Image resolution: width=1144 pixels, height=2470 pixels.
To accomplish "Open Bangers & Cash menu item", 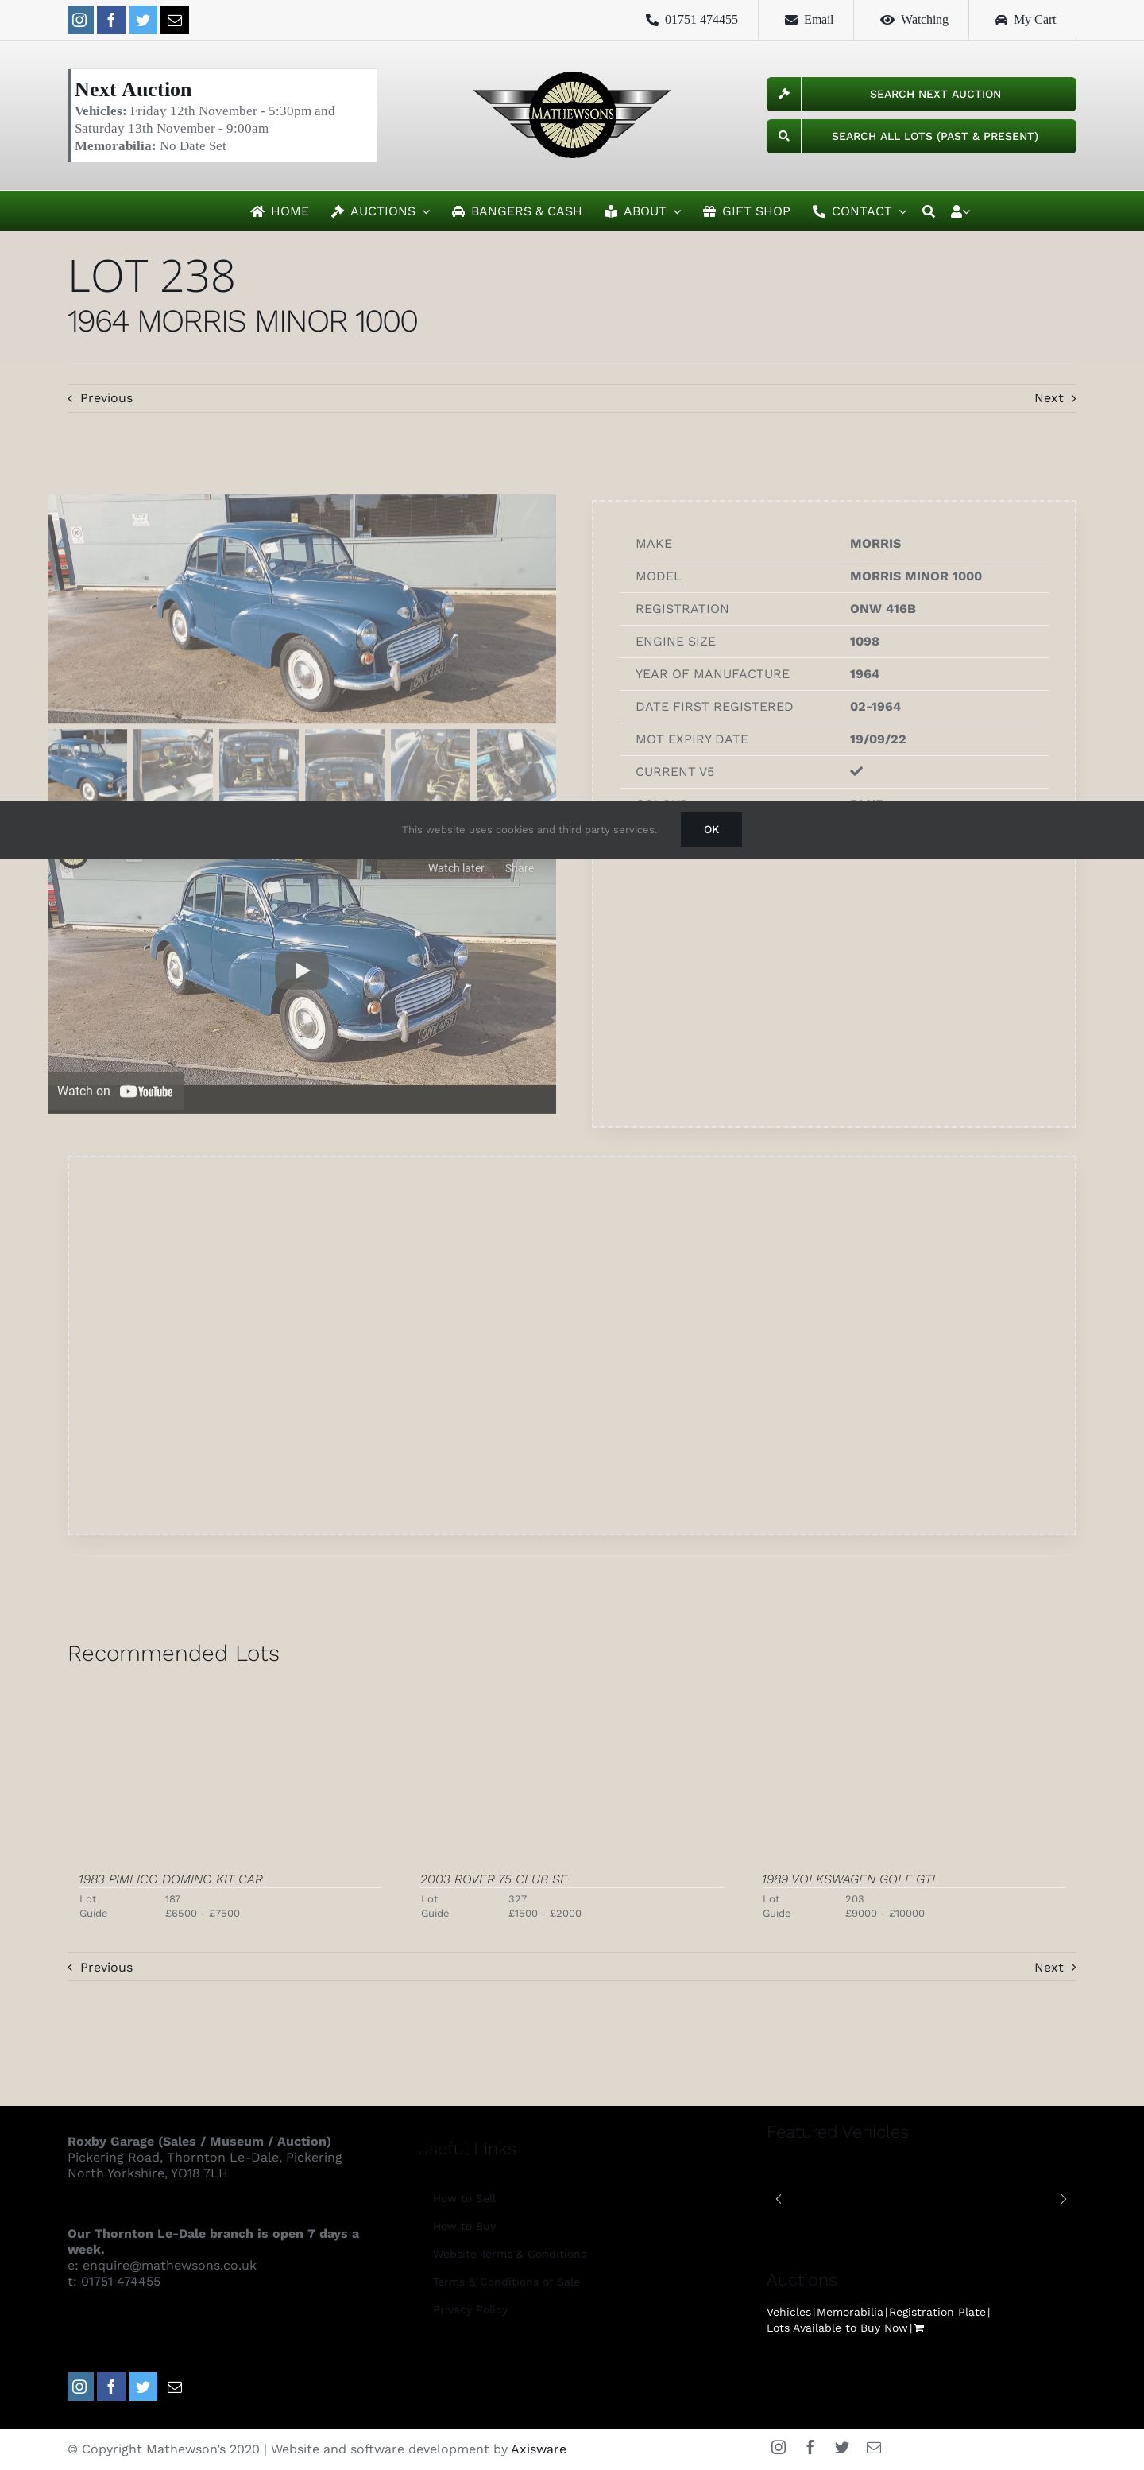I will pyautogui.click(x=517, y=211).
